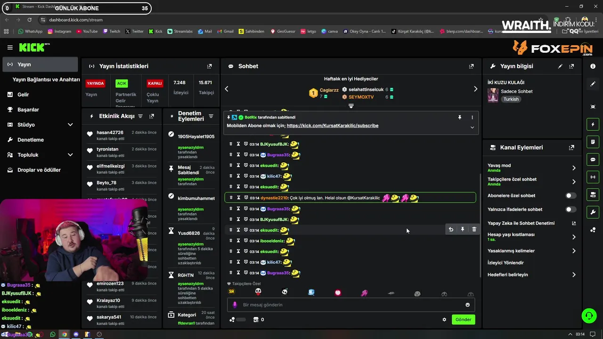
Task: Open chat settings gear icon
Action: (x=444, y=320)
